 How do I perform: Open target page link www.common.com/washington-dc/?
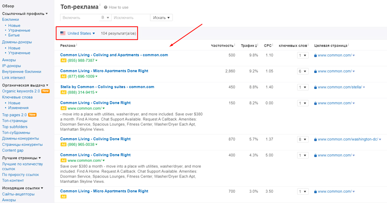coord(348,139)
